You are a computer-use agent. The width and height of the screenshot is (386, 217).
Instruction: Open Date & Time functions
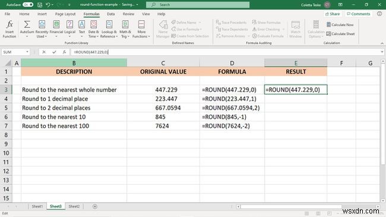click(x=93, y=29)
